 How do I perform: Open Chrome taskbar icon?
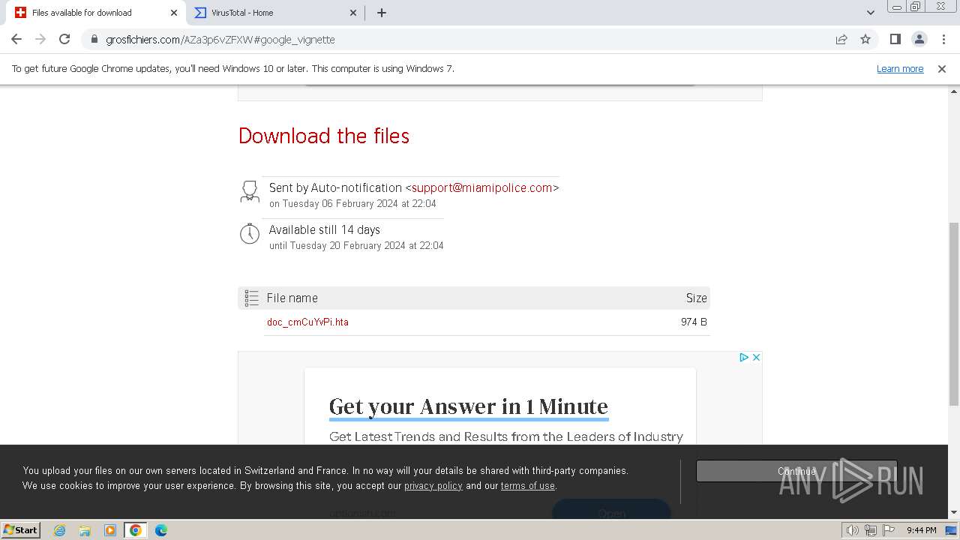[136, 530]
